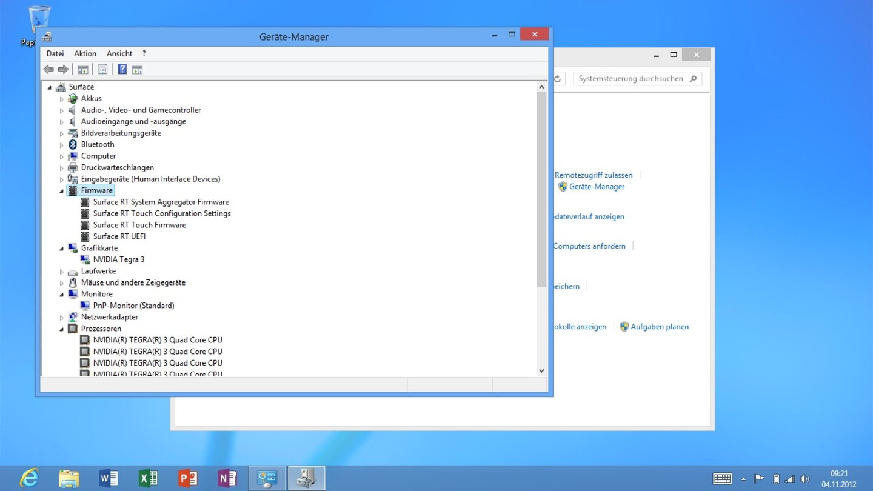
Task: Switch to the Systemsteuerung taskbar button
Action: click(x=267, y=478)
